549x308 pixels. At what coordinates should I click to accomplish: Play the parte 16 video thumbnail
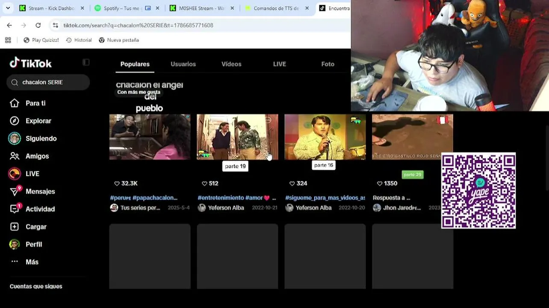pyautogui.click(x=325, y=137)
